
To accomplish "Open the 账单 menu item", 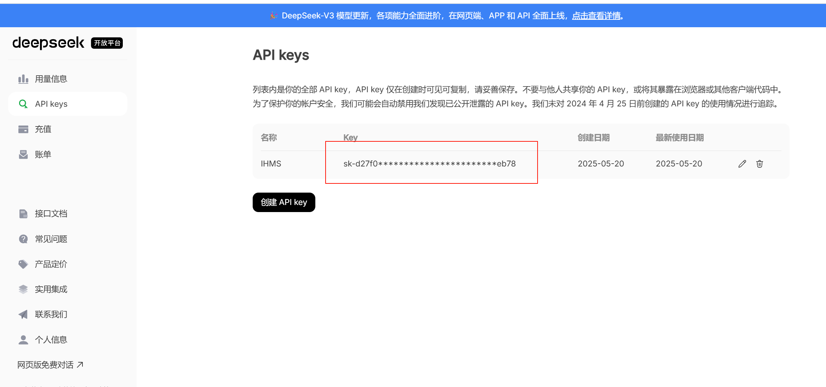I will pyautogui.click(x=43, y=154).
